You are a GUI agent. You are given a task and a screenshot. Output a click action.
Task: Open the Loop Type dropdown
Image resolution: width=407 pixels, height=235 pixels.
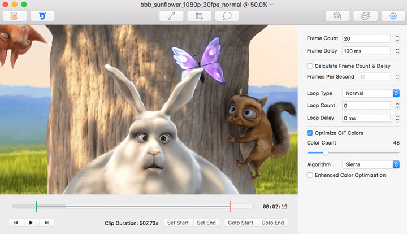tap(371, 93)
